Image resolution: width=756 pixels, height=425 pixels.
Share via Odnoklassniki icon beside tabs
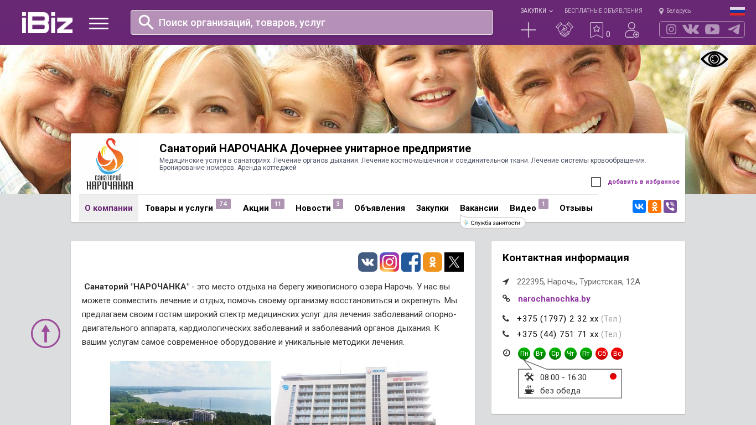655,206
